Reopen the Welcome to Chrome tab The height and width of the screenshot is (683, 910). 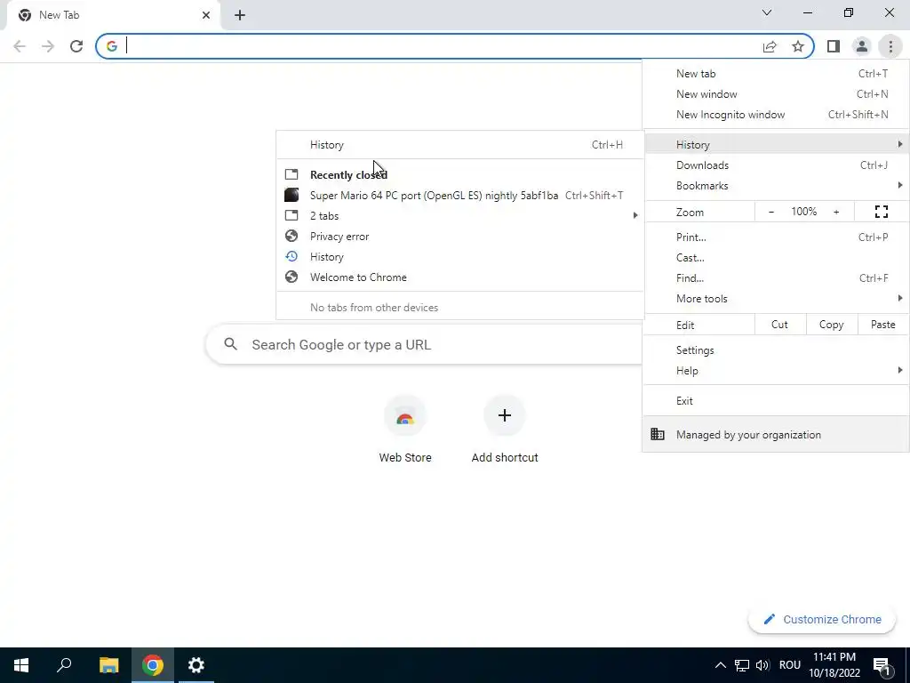point(460,277)
